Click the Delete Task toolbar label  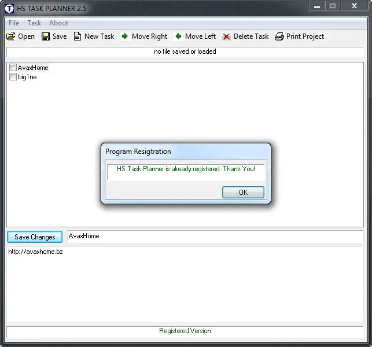coord(251,36)
